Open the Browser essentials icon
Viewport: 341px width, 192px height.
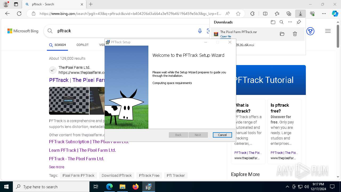[x=312, y=14]
